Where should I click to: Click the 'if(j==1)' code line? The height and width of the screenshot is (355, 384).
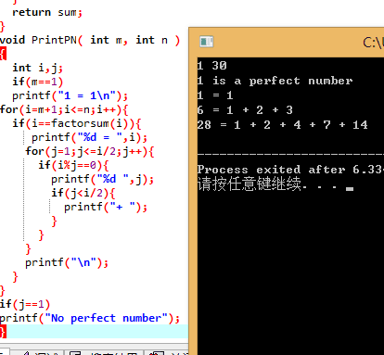25,304
